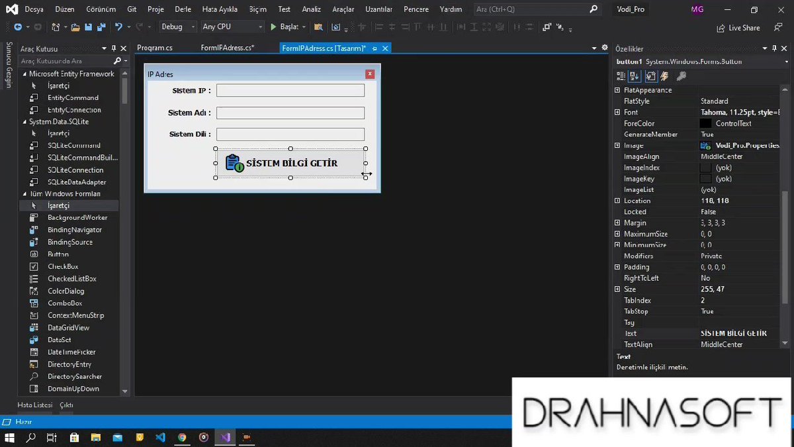Select the CheckBox control in the toolbox

click(x=63, y=266)
